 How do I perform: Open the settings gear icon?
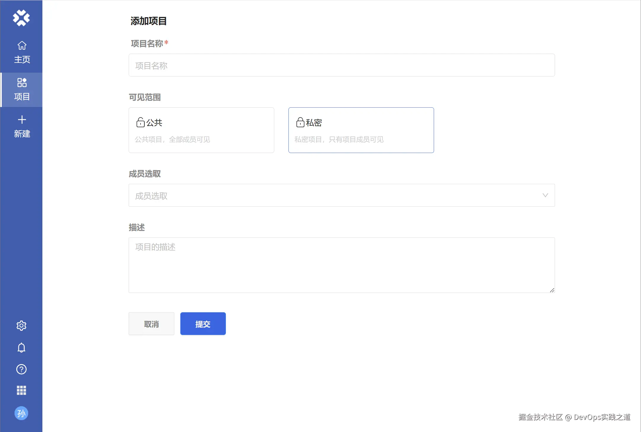coord(21,326)
